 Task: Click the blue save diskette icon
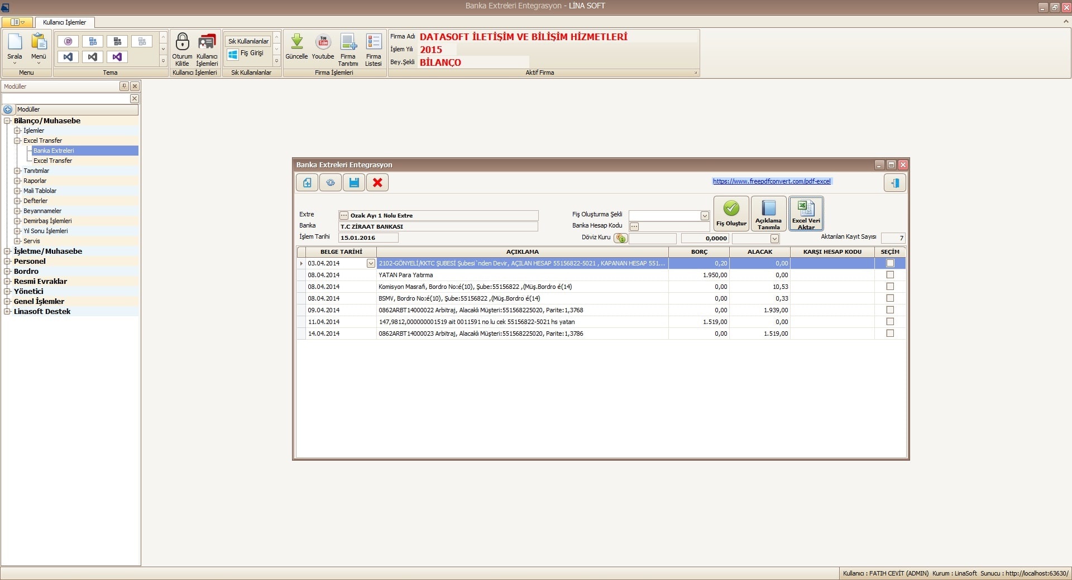point(354,182)
